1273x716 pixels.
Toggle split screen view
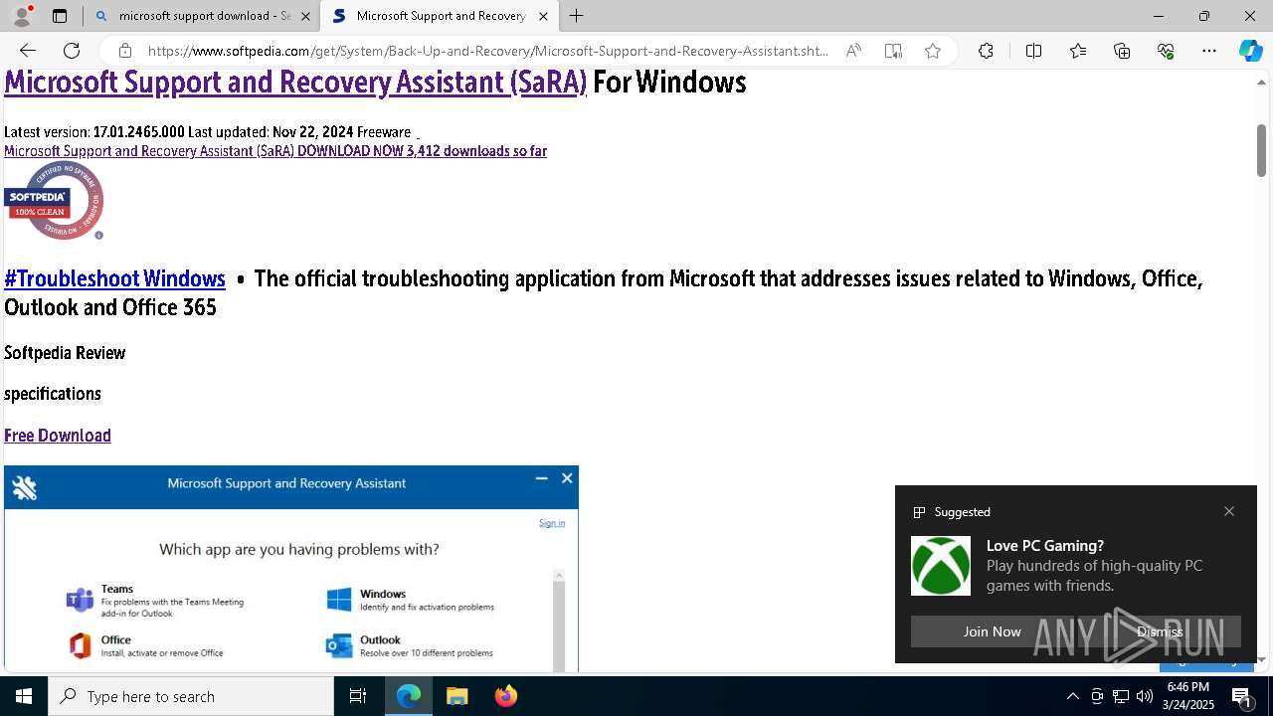pyautogui.click(x=1033, y=51)
